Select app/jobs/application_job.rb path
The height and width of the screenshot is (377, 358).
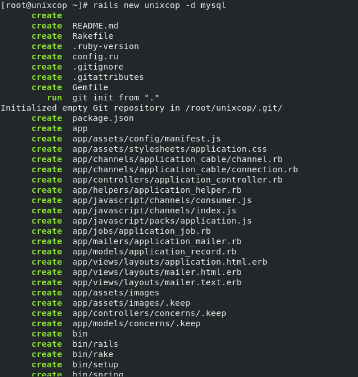click(x=141, y=231)
